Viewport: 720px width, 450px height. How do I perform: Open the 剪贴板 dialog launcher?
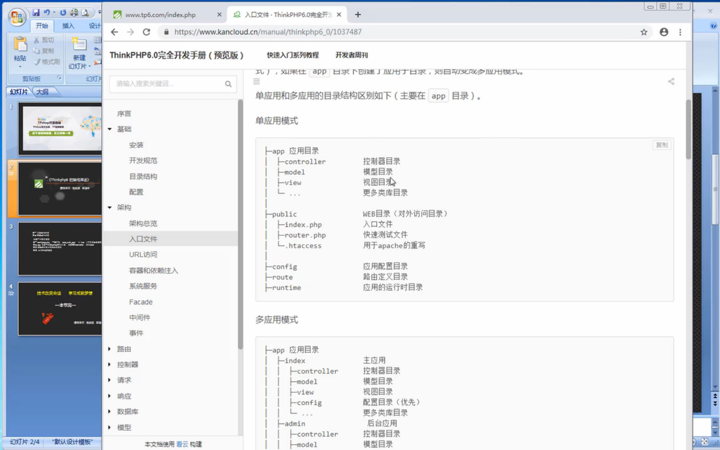(x=59, y=78)
